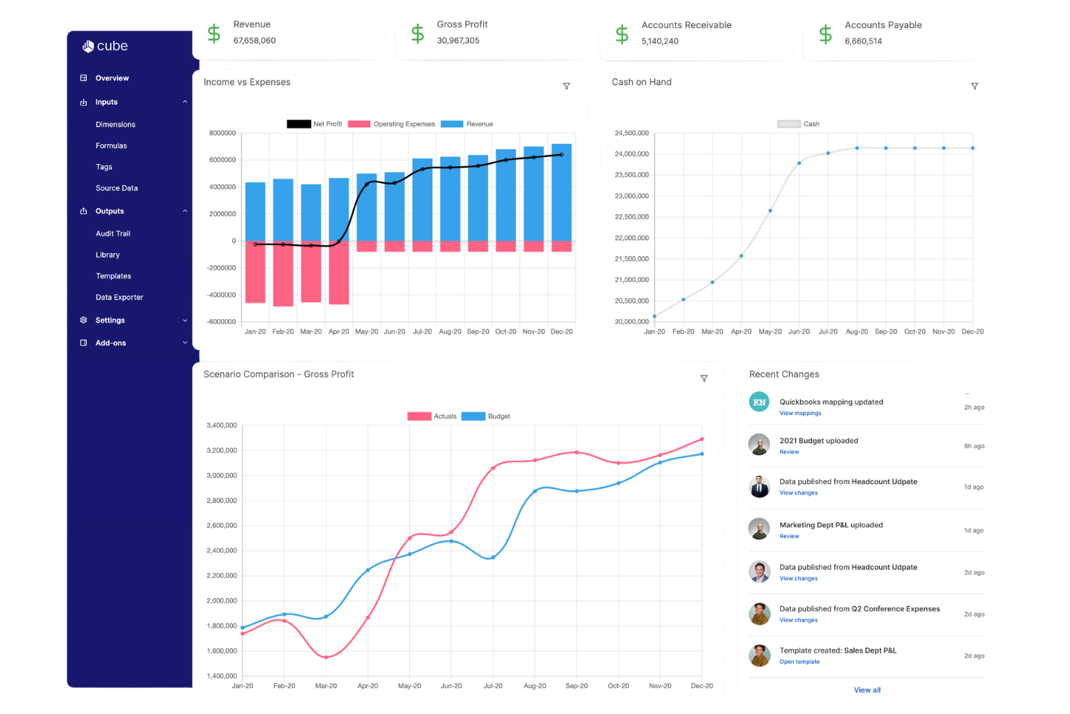Click the Dec-20 Revenue bar
This screenshot has width=1070, height=714.
pos(562,192)
